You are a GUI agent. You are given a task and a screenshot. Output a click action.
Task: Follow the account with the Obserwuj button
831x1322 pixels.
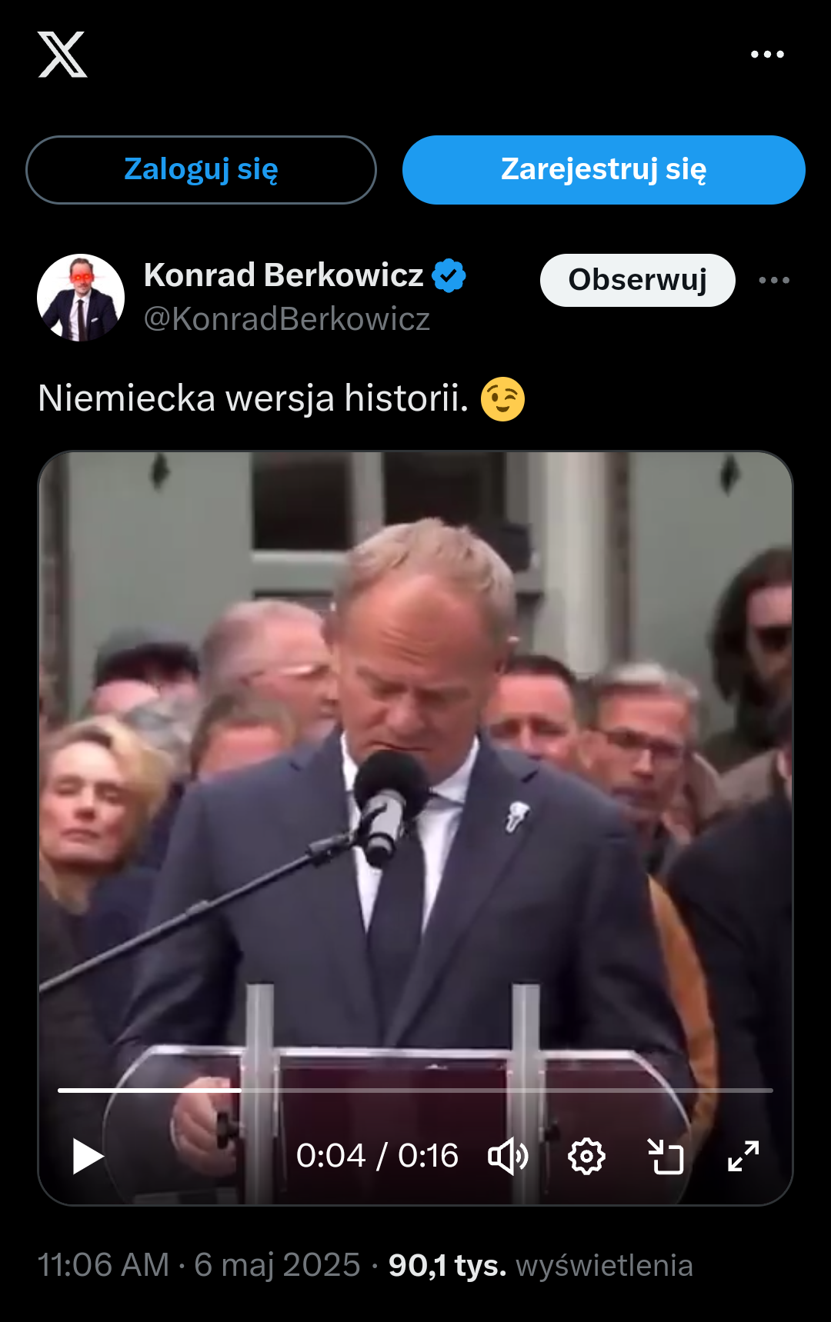[637, 280]
